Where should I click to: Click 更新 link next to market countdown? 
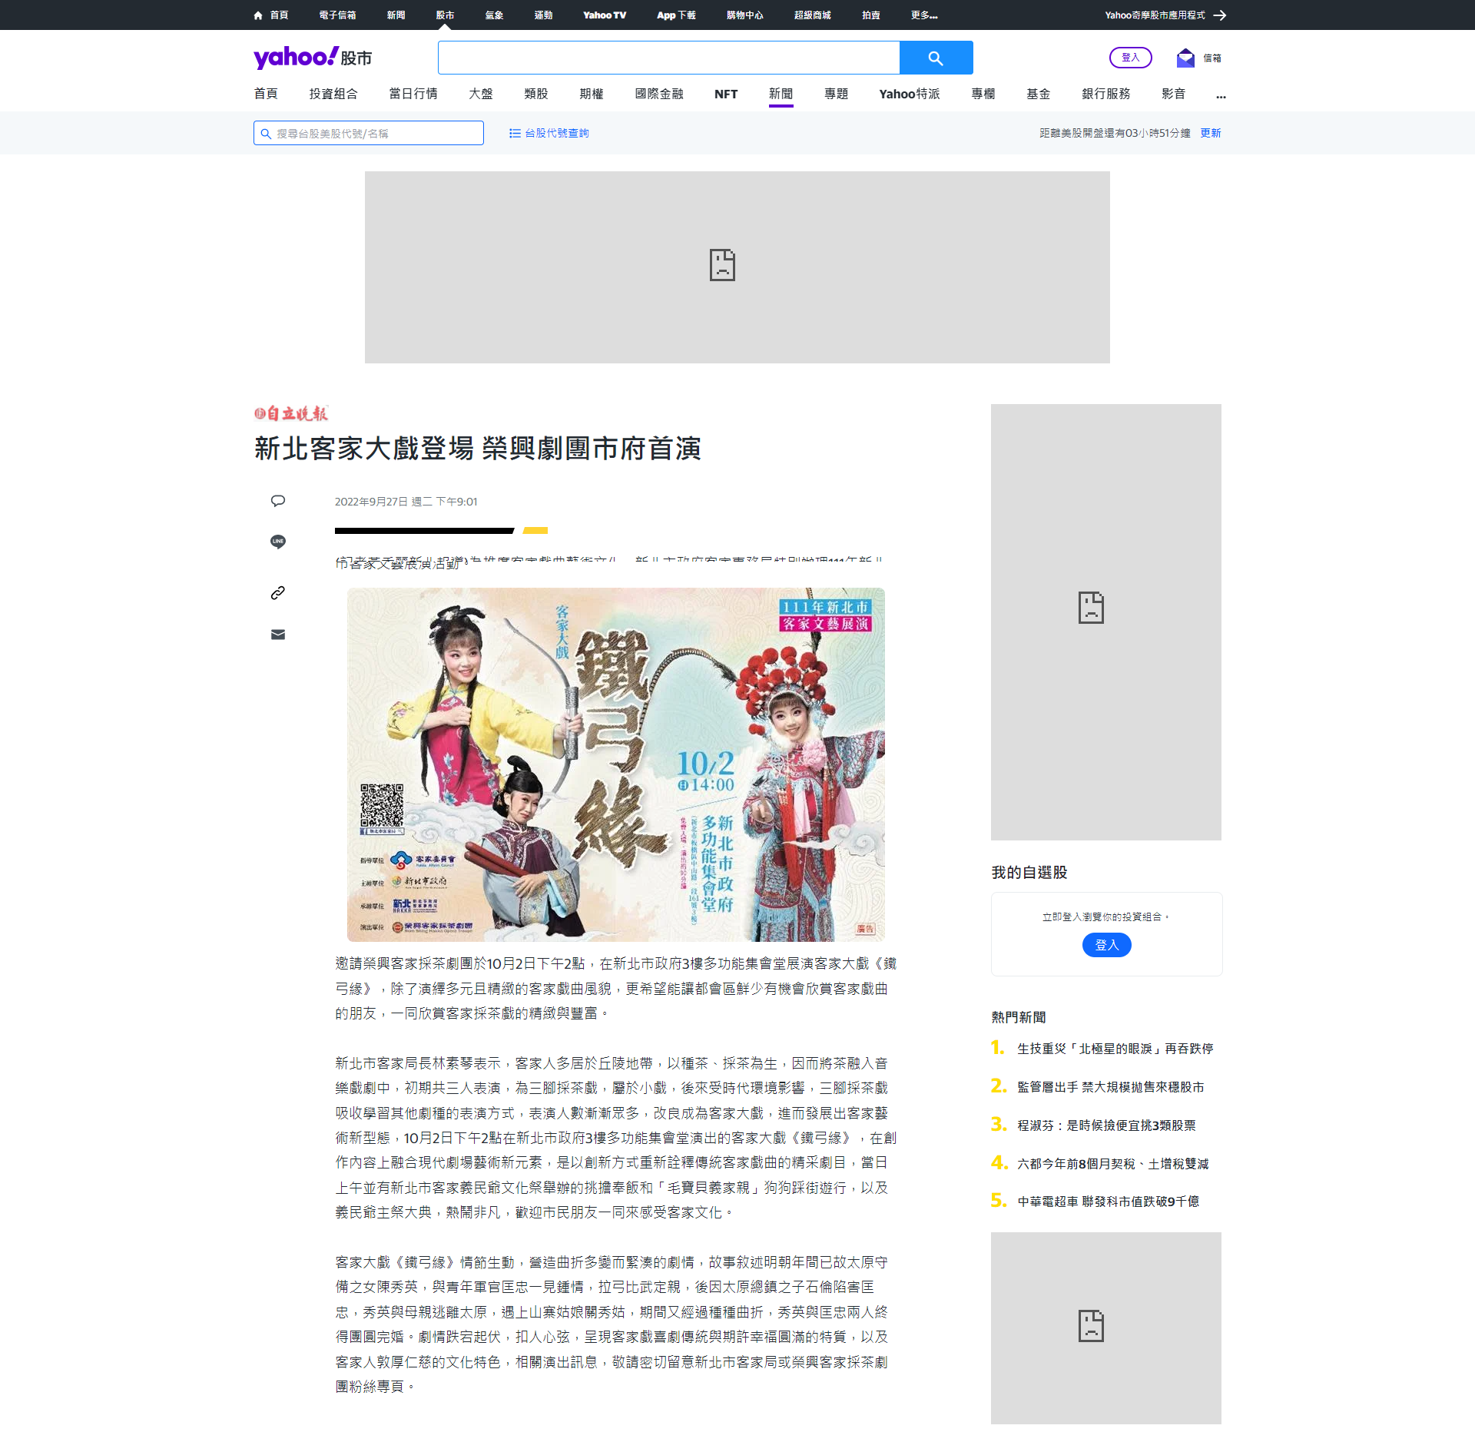click(1211, 133)
